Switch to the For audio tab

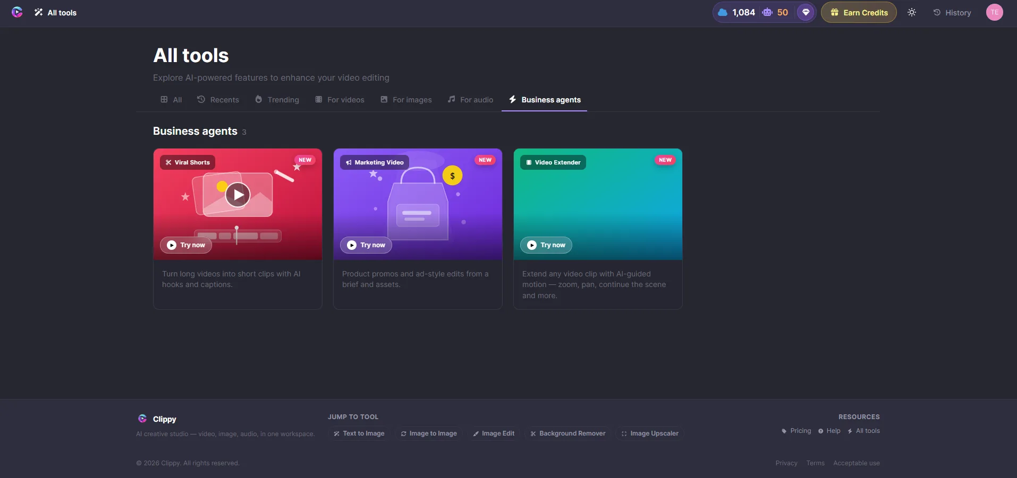tap(470, 100)
